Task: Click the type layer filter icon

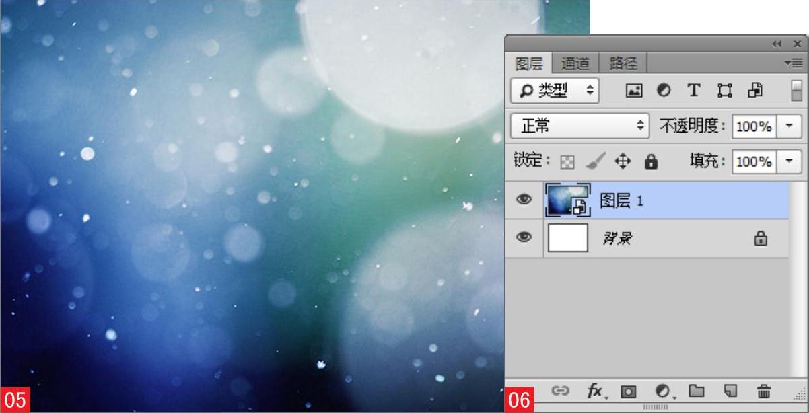Action: [x=694, y=90]
